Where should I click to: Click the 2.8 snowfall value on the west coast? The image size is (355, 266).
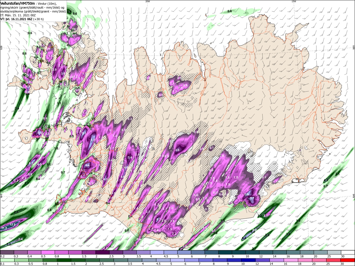click(x=80, y=176)
